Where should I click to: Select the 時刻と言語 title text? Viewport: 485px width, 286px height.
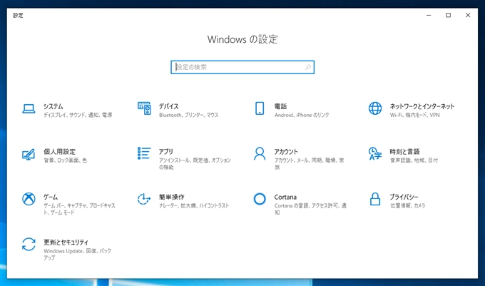[404, 151]
